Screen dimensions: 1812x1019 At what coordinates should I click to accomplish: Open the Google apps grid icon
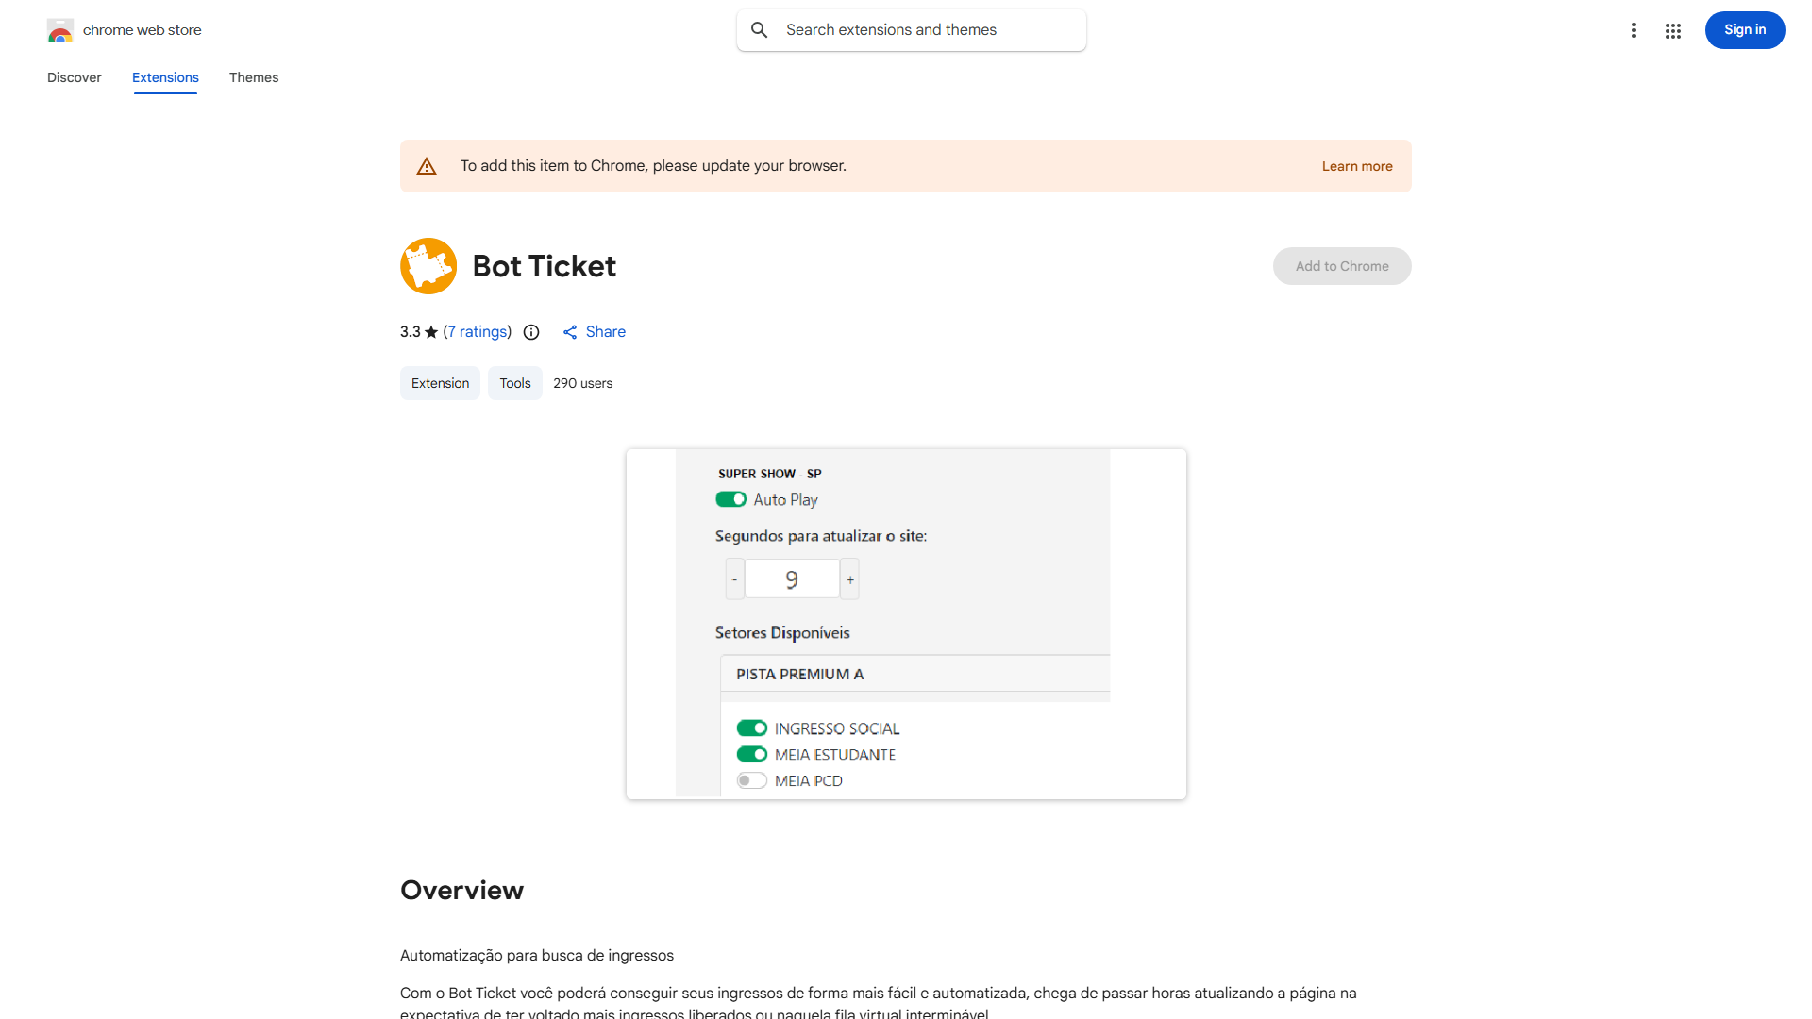click(1672, 30)
